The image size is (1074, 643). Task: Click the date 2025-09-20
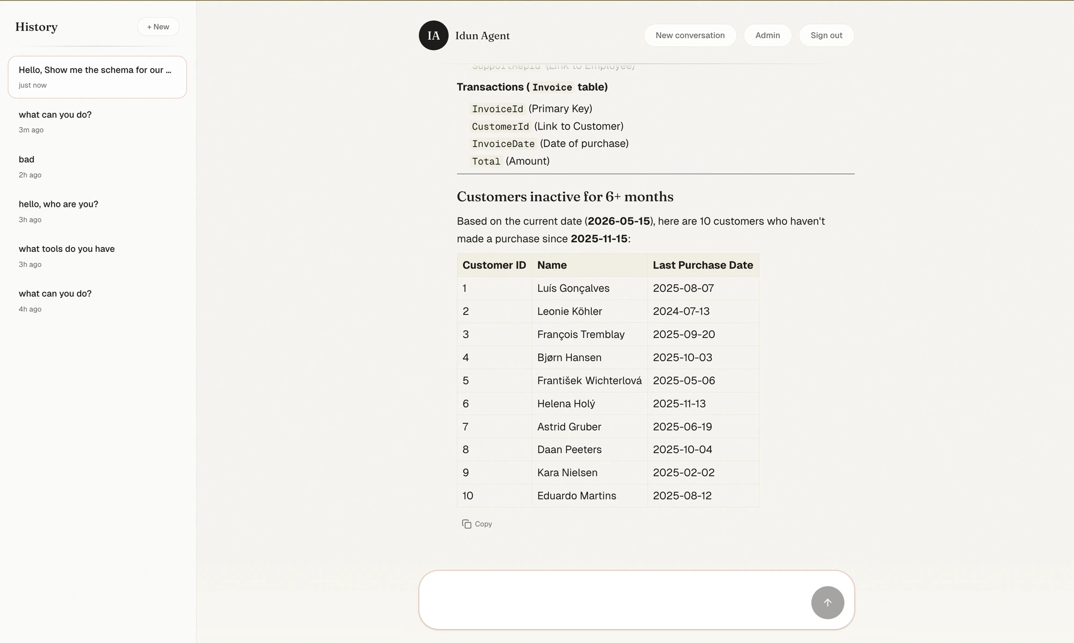pos(683,334)
